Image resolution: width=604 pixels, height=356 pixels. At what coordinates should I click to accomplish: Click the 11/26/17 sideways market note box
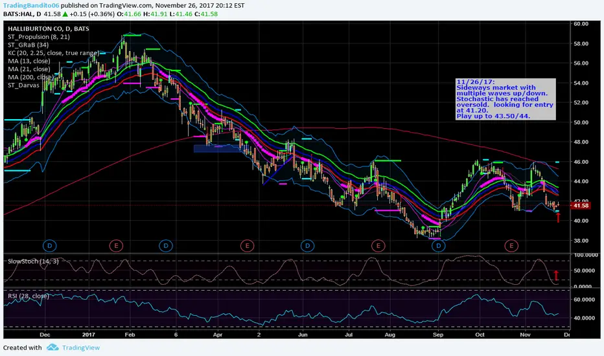click(x=505, y=99)
